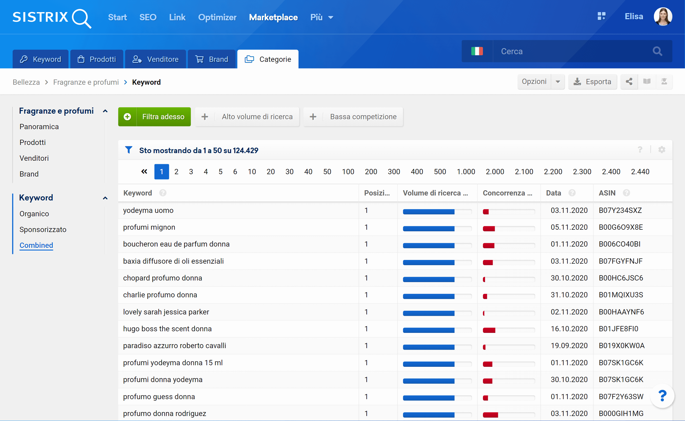Click competition bar for hugo boss the scent donna
Image resolution: width=685 pixels, height=421 pixels.
[509, 330]
